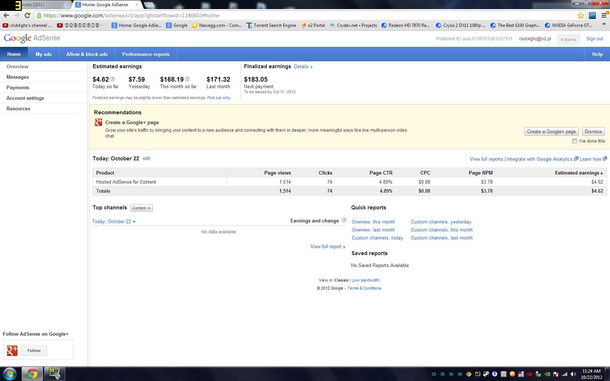
Task: Open the Performance reports tab
Action: 146,54
